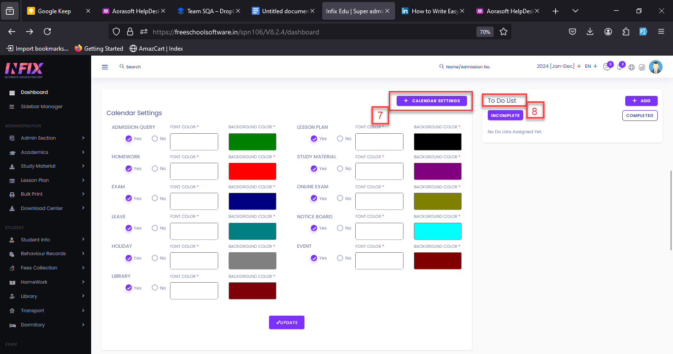Open Getting Started bookmark
This screenshot has height=354, width=673.
[x=99, y=49]
